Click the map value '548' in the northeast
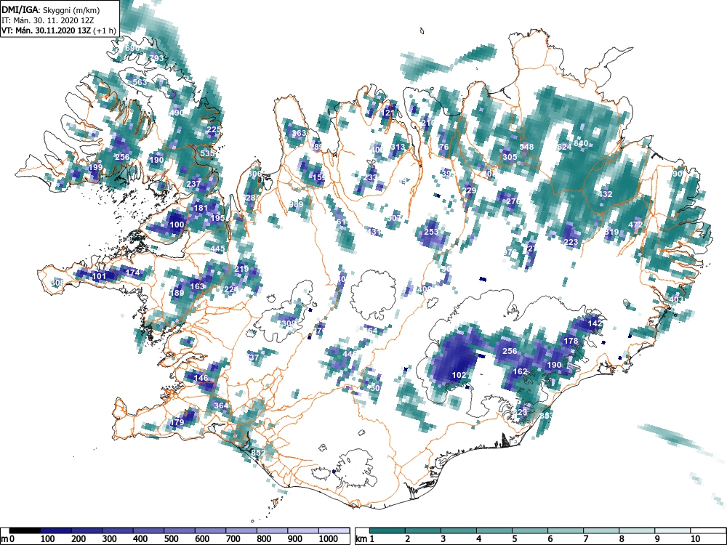 [x=526, y=147]
